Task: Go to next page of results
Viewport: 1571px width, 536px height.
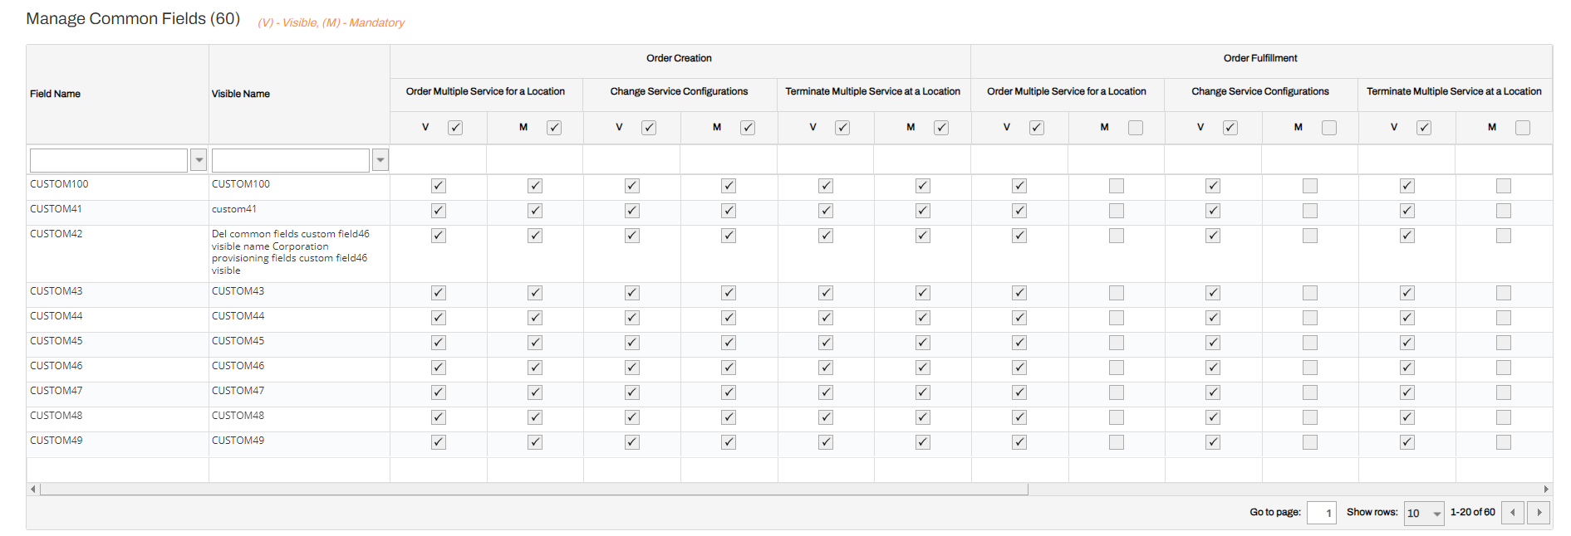Action: coord(1539,513)
